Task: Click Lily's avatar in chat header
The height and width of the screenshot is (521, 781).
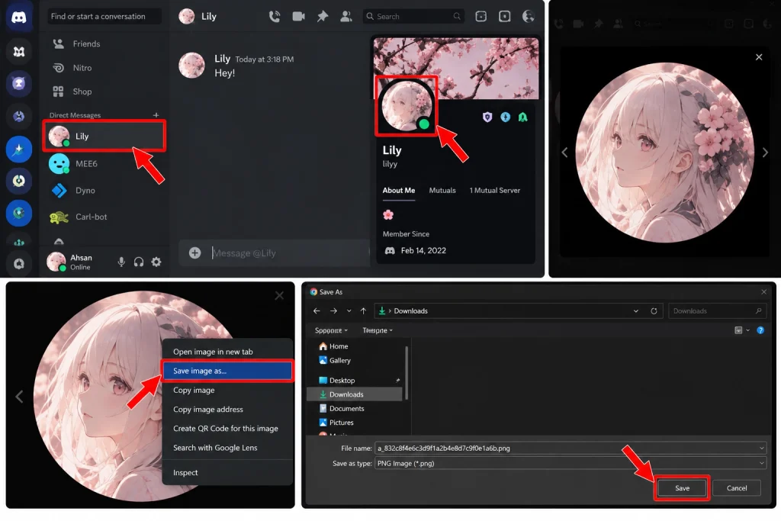Action: coord(187,17)
